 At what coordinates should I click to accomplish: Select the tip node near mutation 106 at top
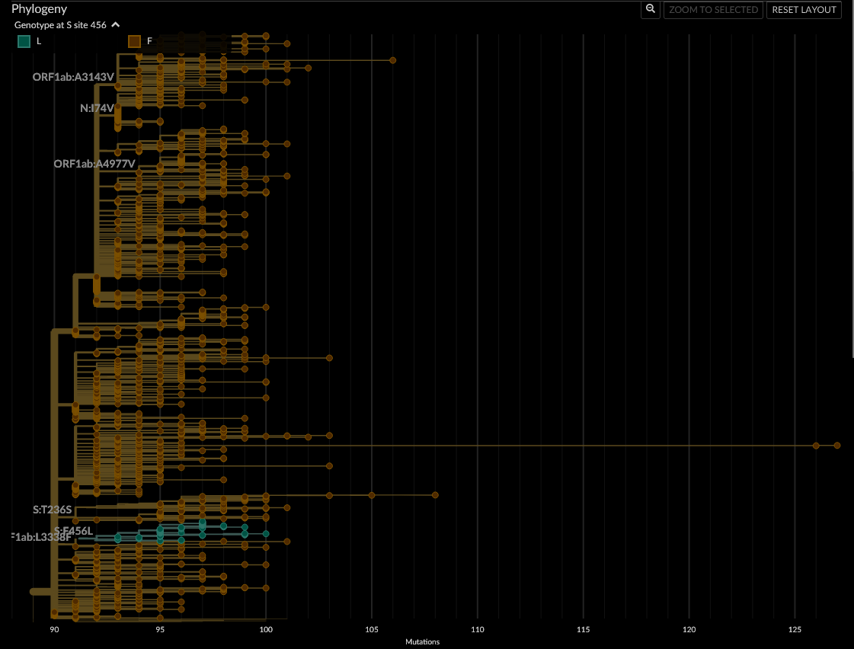(393, 59)
